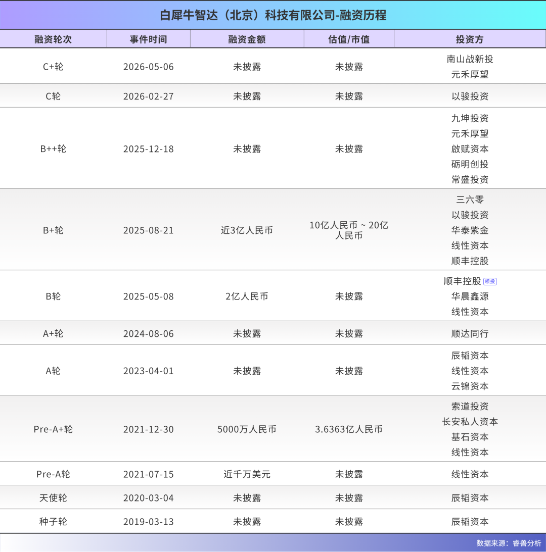546x552 pixels.
Task: Select investor 啟赋资本
Action: [x=470, y=149]
